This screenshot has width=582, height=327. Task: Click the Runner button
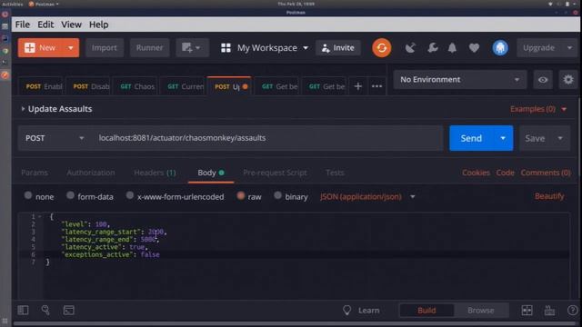click(149, 48)
